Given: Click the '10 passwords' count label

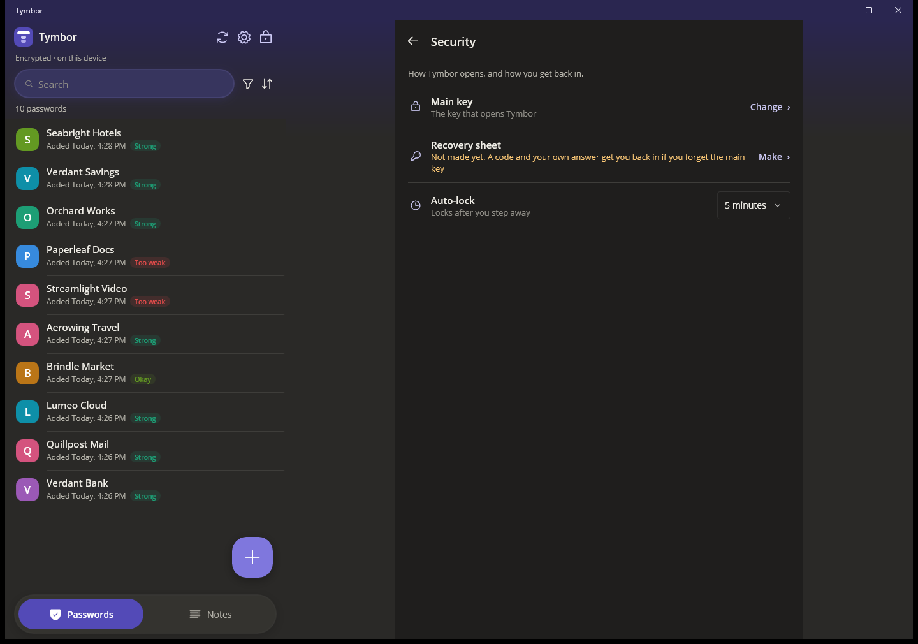Looking at the screenshot, I should click(x=41, y=108).
